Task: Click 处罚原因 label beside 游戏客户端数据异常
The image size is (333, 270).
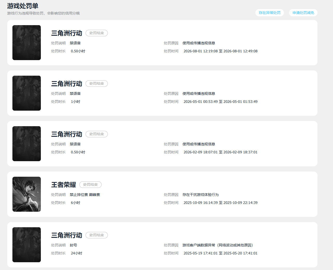Action: click(171, 245)
